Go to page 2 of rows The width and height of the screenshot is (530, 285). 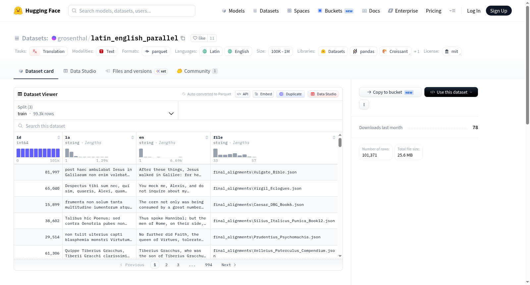click(166, 265)
